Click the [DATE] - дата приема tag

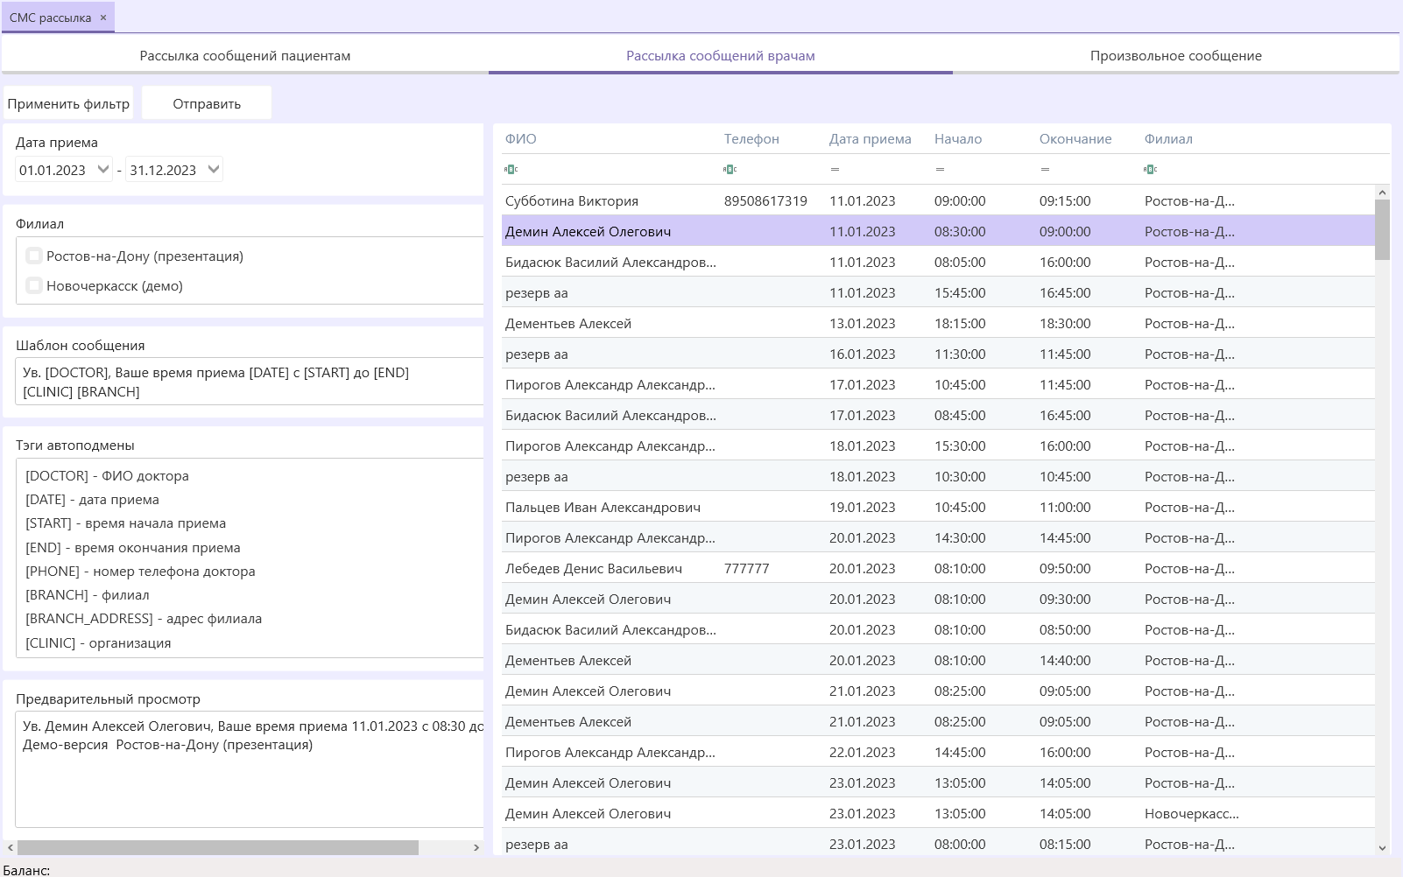[x=92, y=499]
